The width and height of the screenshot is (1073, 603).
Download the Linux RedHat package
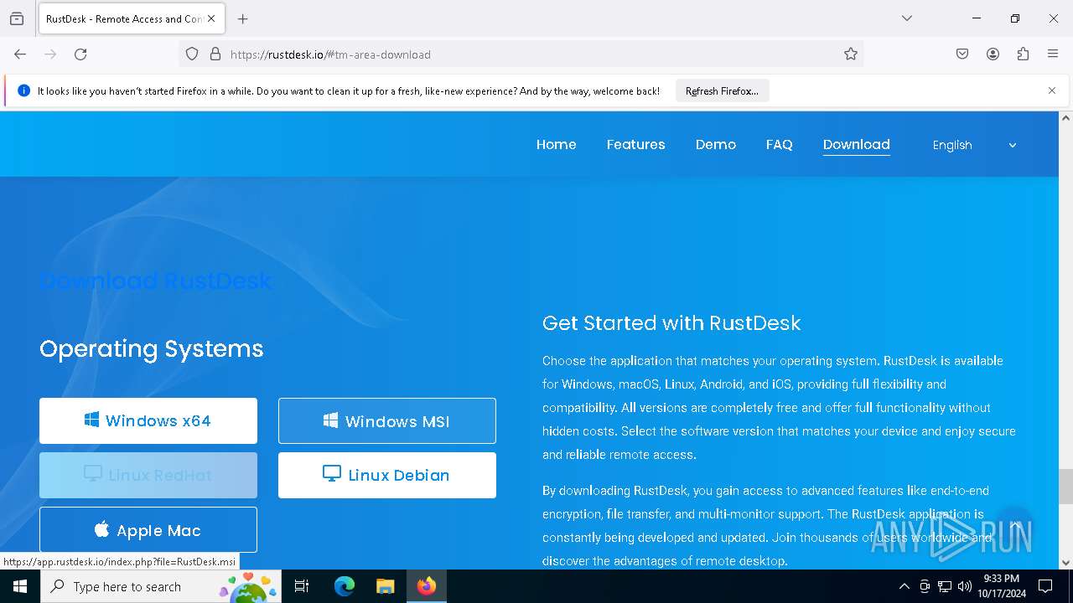click(x=148, y=475)
